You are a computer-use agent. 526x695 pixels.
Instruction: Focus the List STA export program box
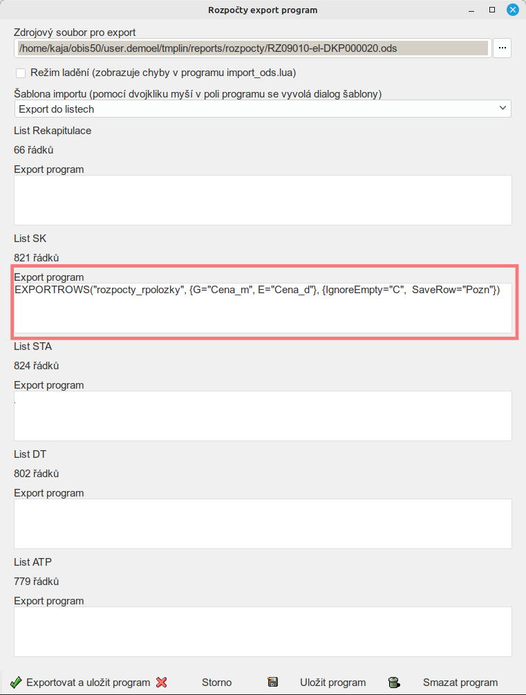[263, 416]
